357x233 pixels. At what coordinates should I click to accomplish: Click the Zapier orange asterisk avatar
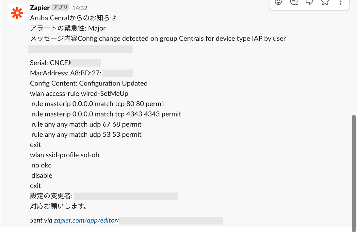[17, 13]
